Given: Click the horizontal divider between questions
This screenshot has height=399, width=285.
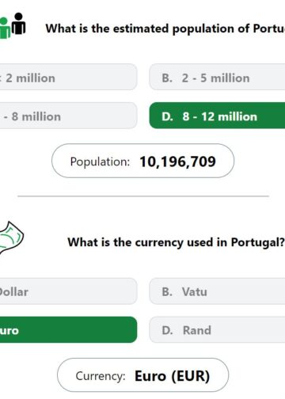Looking at the screenshot, I should [143, 196].
